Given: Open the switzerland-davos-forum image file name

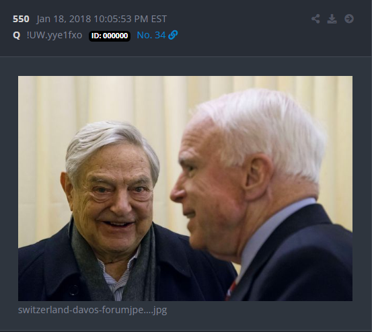Looking at the screenshot, I should click(x=93, y=310).
